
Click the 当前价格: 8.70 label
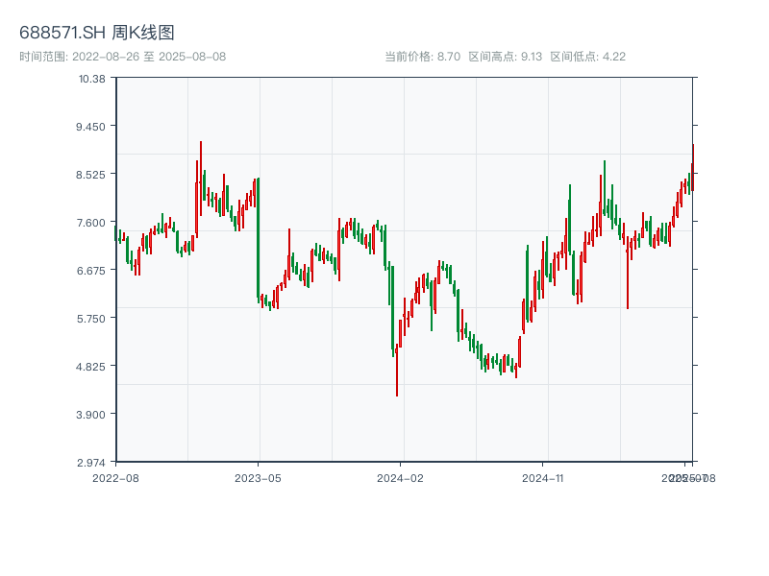tap(422, 57)
